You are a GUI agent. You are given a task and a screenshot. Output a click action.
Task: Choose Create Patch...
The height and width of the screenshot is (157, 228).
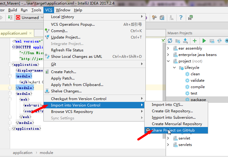[94, 72]
